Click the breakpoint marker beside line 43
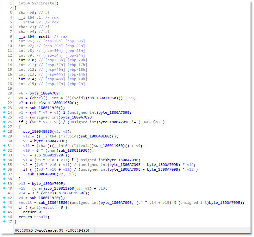254x237 pixels. tap(3, 203)
